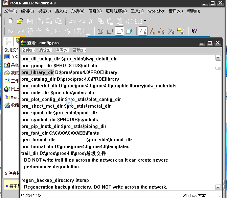Open 帮助(H) menu in config.pro viewer
Viewport: 227px width, 198px height.
pos(79,50)
